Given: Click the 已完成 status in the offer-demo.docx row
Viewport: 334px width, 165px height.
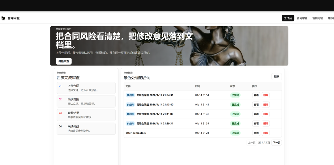Looking at the screenshot, I should (x=235, y=133).
